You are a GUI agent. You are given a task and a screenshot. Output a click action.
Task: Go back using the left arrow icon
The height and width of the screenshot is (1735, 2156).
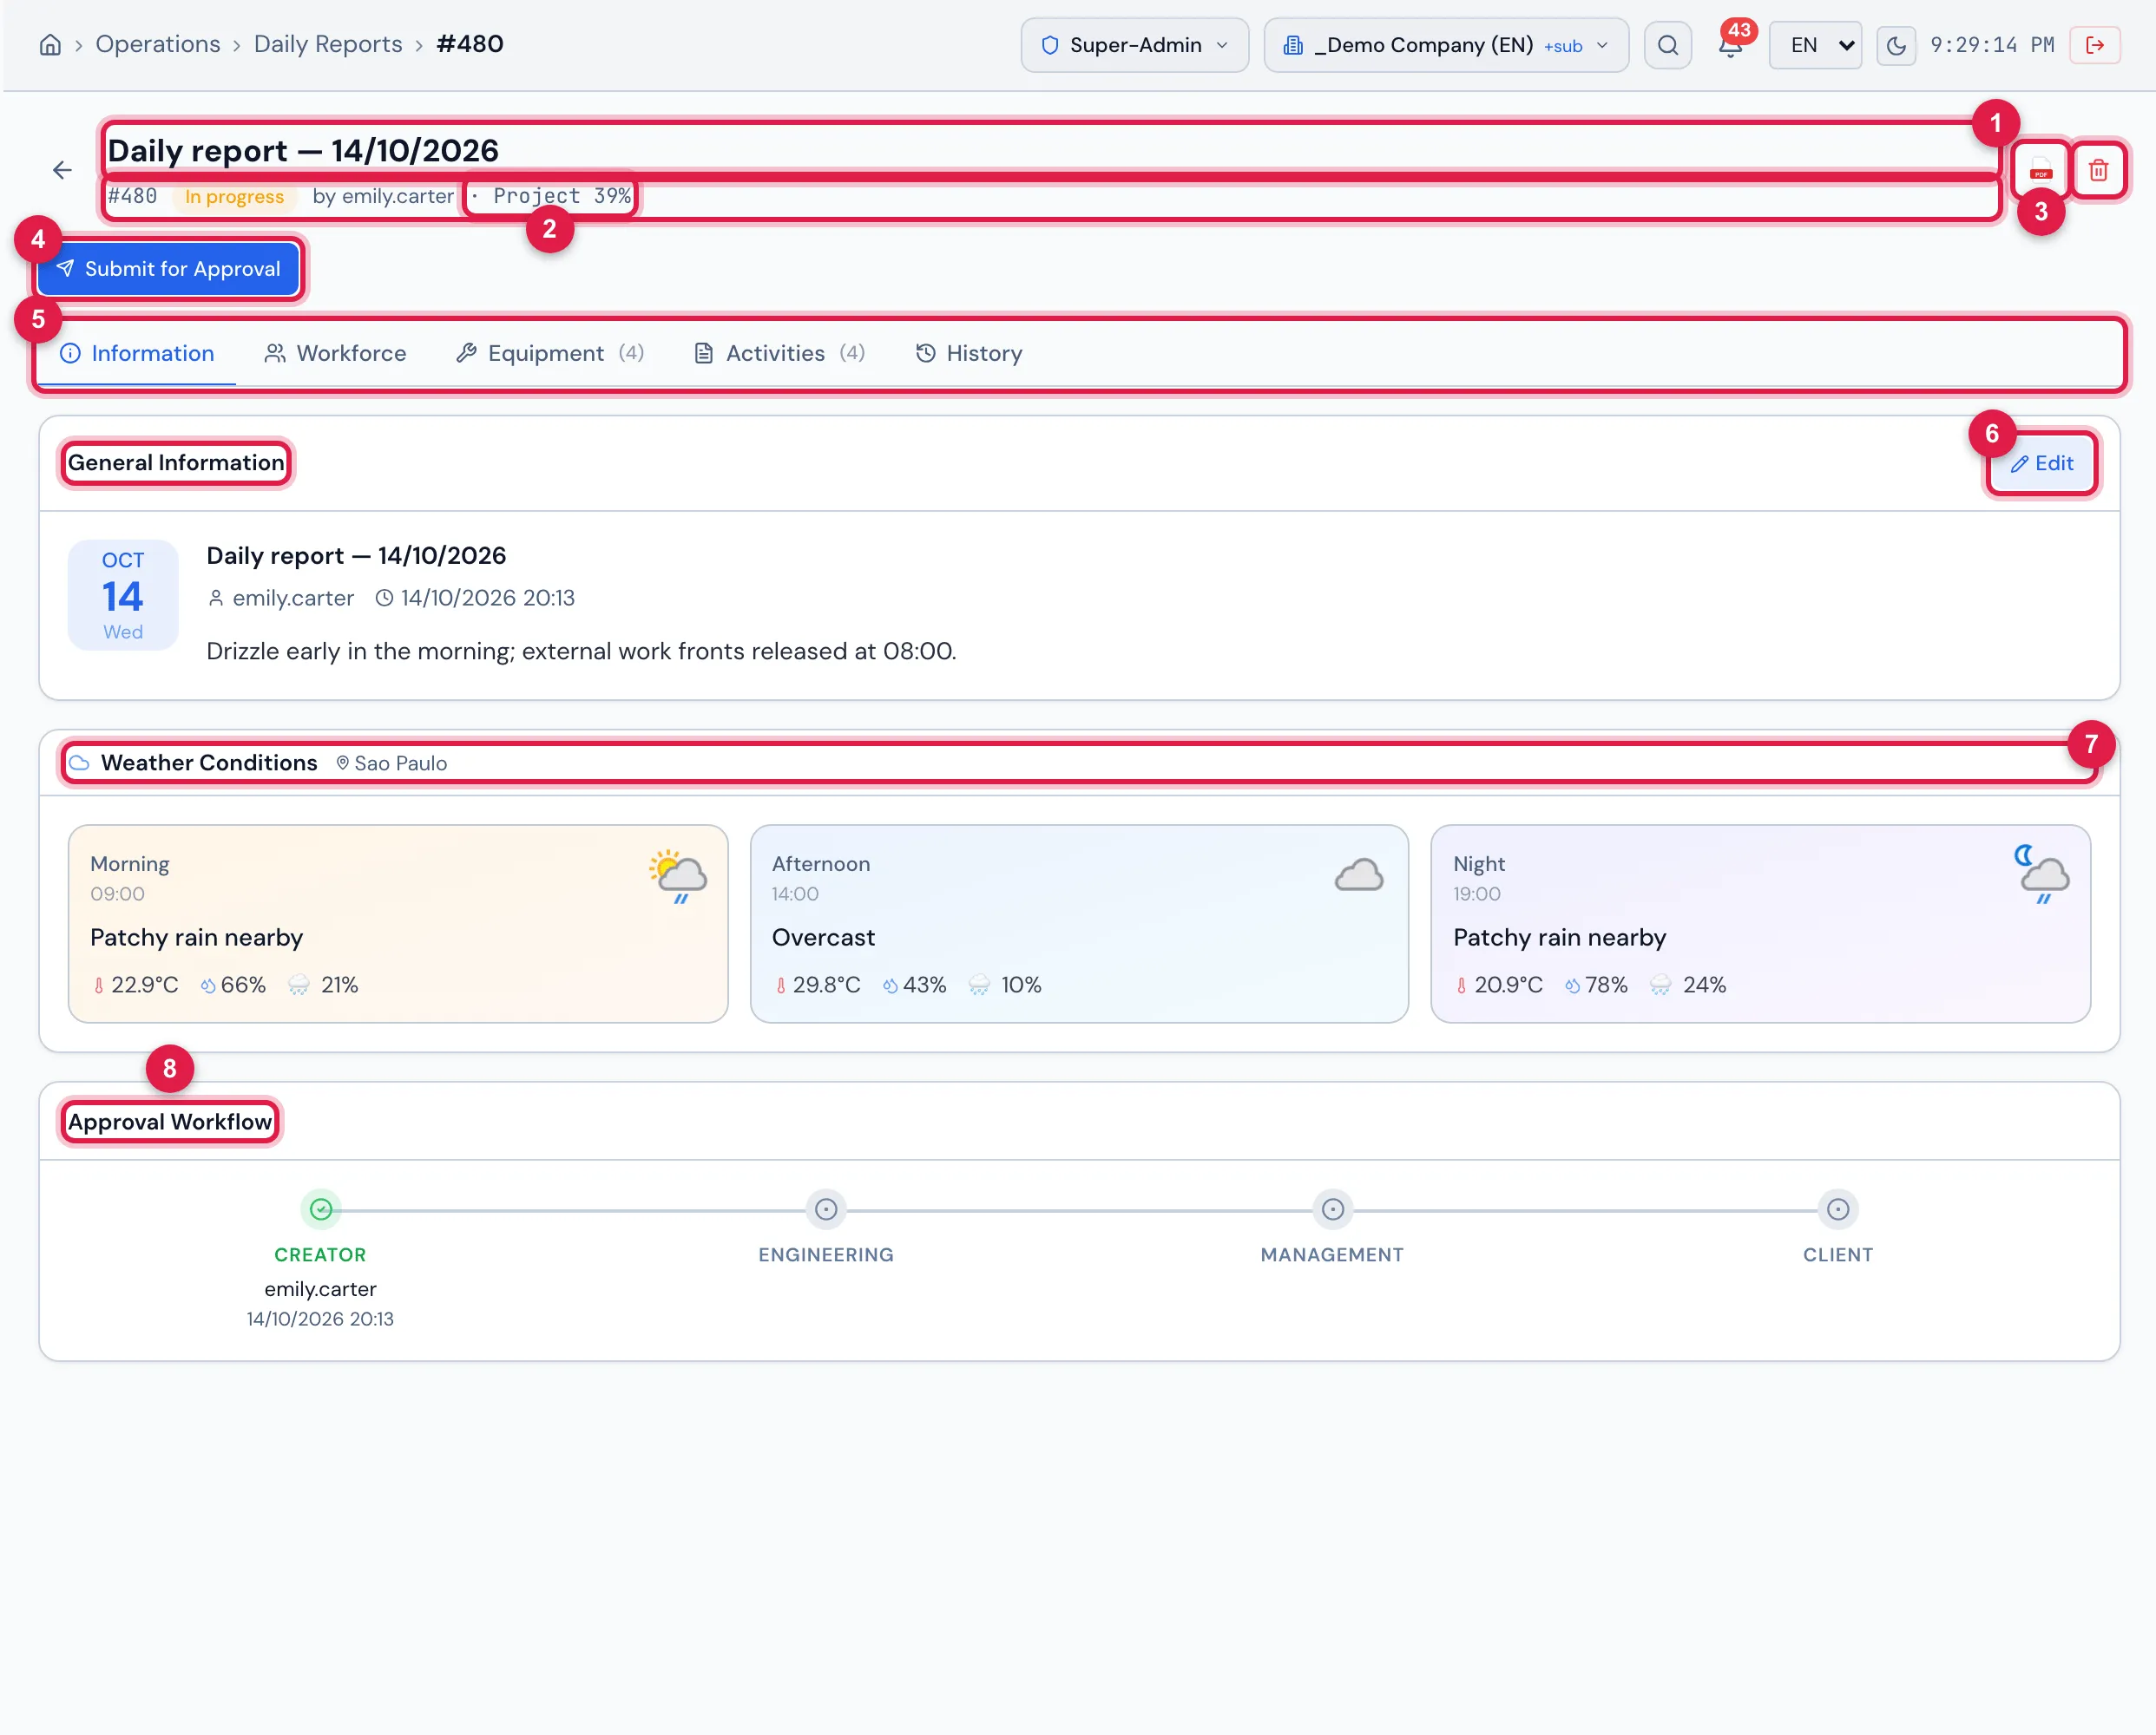[x=62, y=170]
